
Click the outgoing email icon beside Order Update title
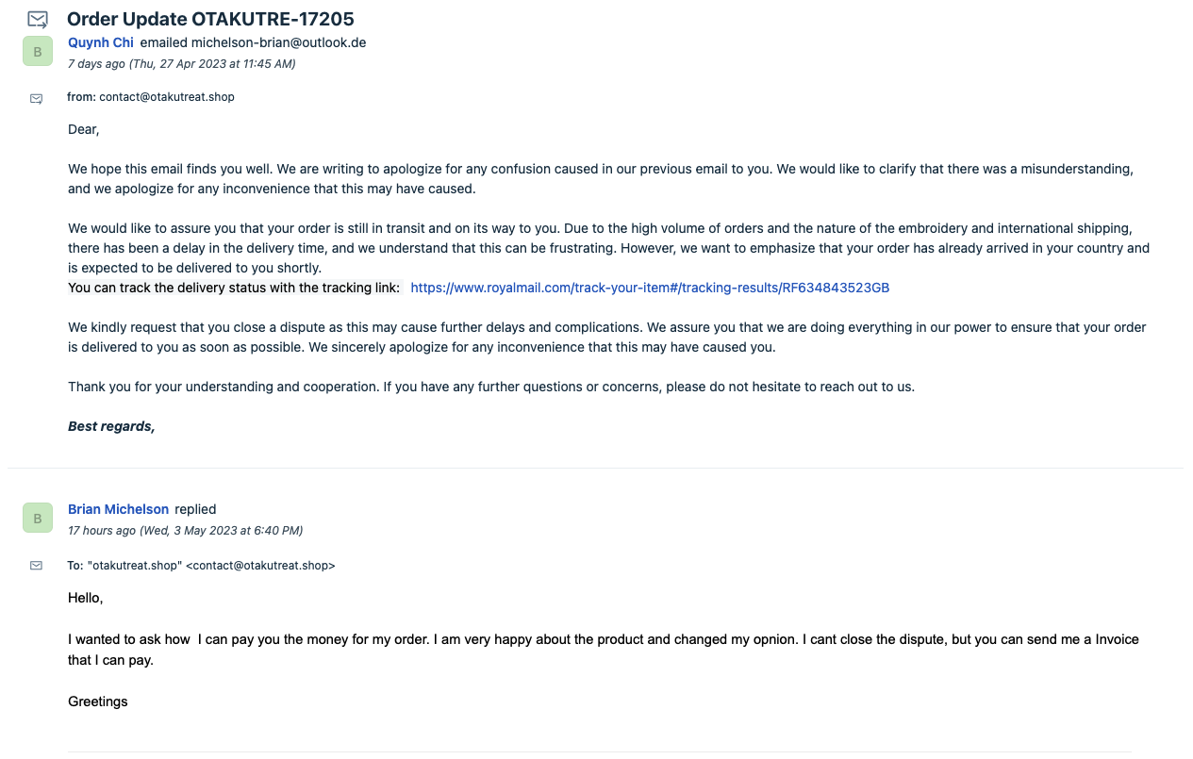click(37, 19)
